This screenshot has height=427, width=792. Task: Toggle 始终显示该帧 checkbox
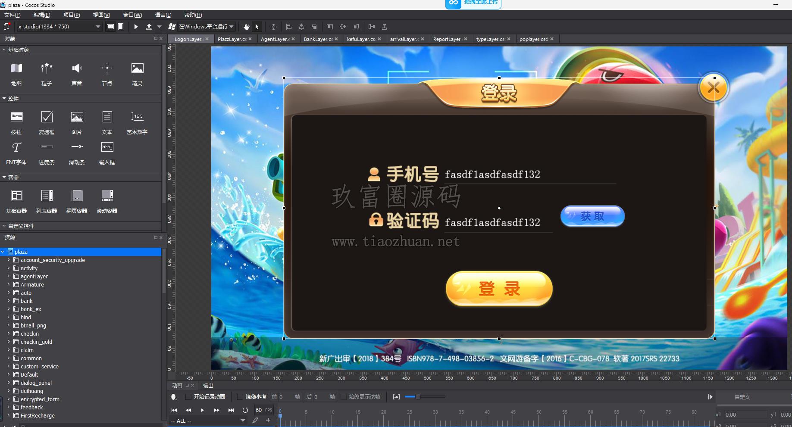pyautogui.click(x=344, y=397)
